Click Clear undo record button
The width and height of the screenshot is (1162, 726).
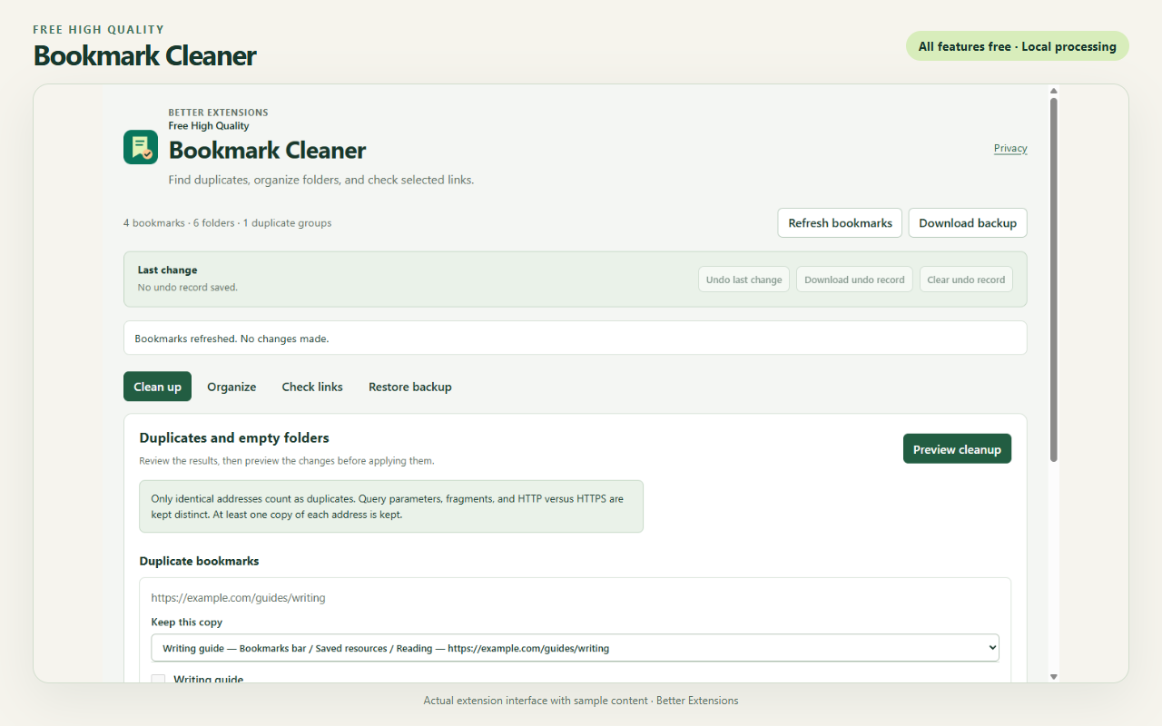coord(966,280)
